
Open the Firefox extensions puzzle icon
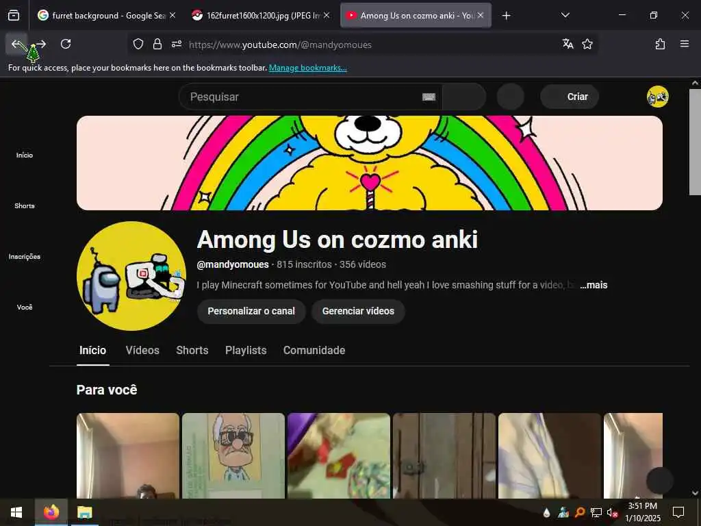click(x=660, y=44)
